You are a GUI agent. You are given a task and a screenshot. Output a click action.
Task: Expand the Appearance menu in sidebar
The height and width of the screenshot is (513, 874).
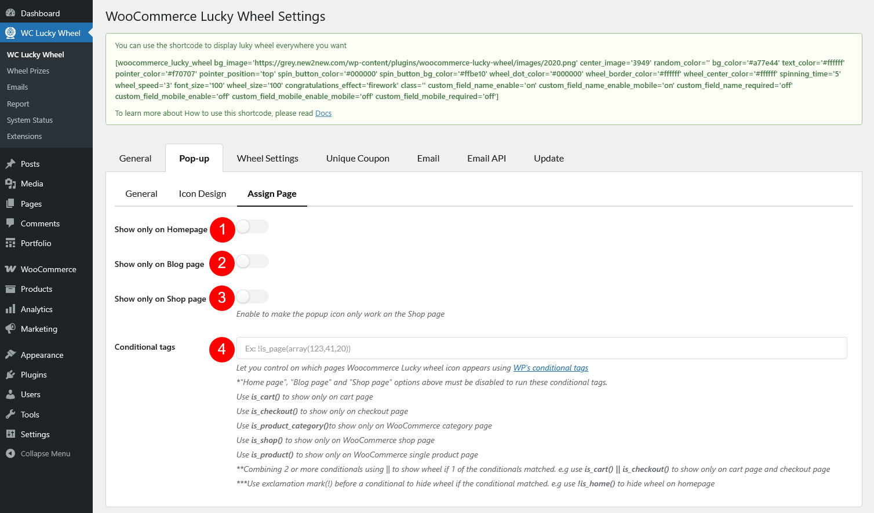(x=42, y=355)
